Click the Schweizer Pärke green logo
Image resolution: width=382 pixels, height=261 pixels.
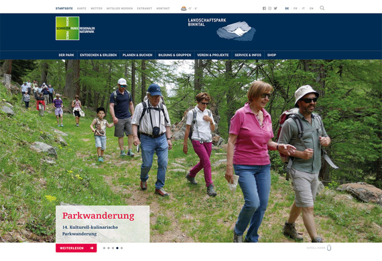pyautogui.click(x=68, y=28)
